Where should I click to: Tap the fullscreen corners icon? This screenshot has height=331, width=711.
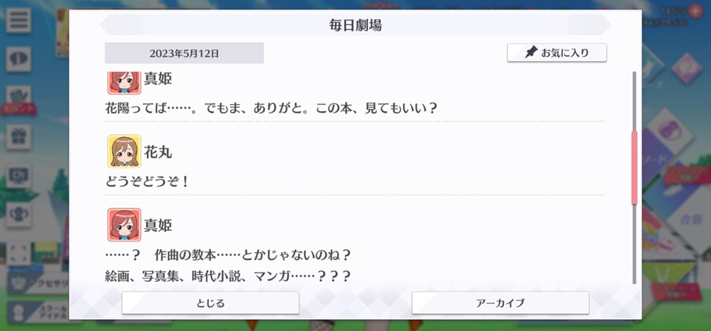pos(19,254)
